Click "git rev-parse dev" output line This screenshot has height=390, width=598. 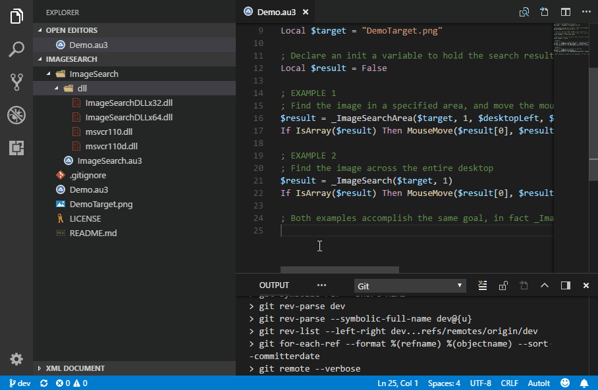pyautogui.click(x=302, y=306)
